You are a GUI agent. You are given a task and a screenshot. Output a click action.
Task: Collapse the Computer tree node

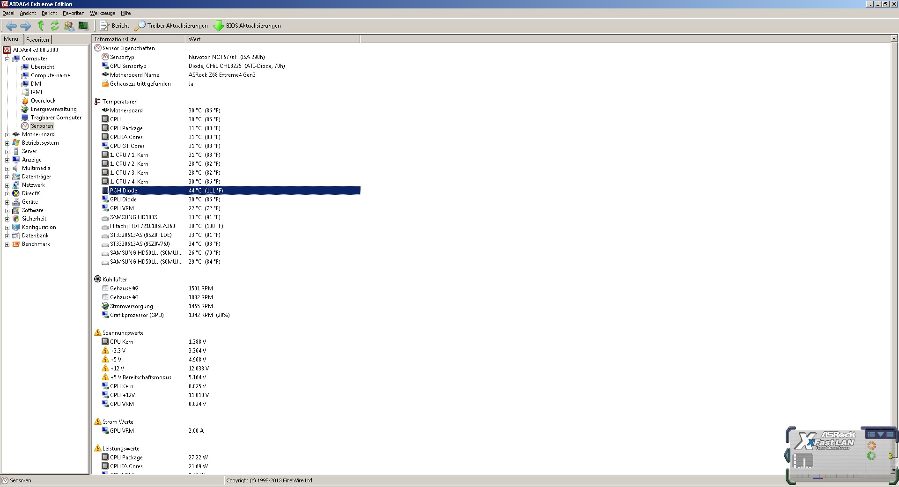(7, 59)
